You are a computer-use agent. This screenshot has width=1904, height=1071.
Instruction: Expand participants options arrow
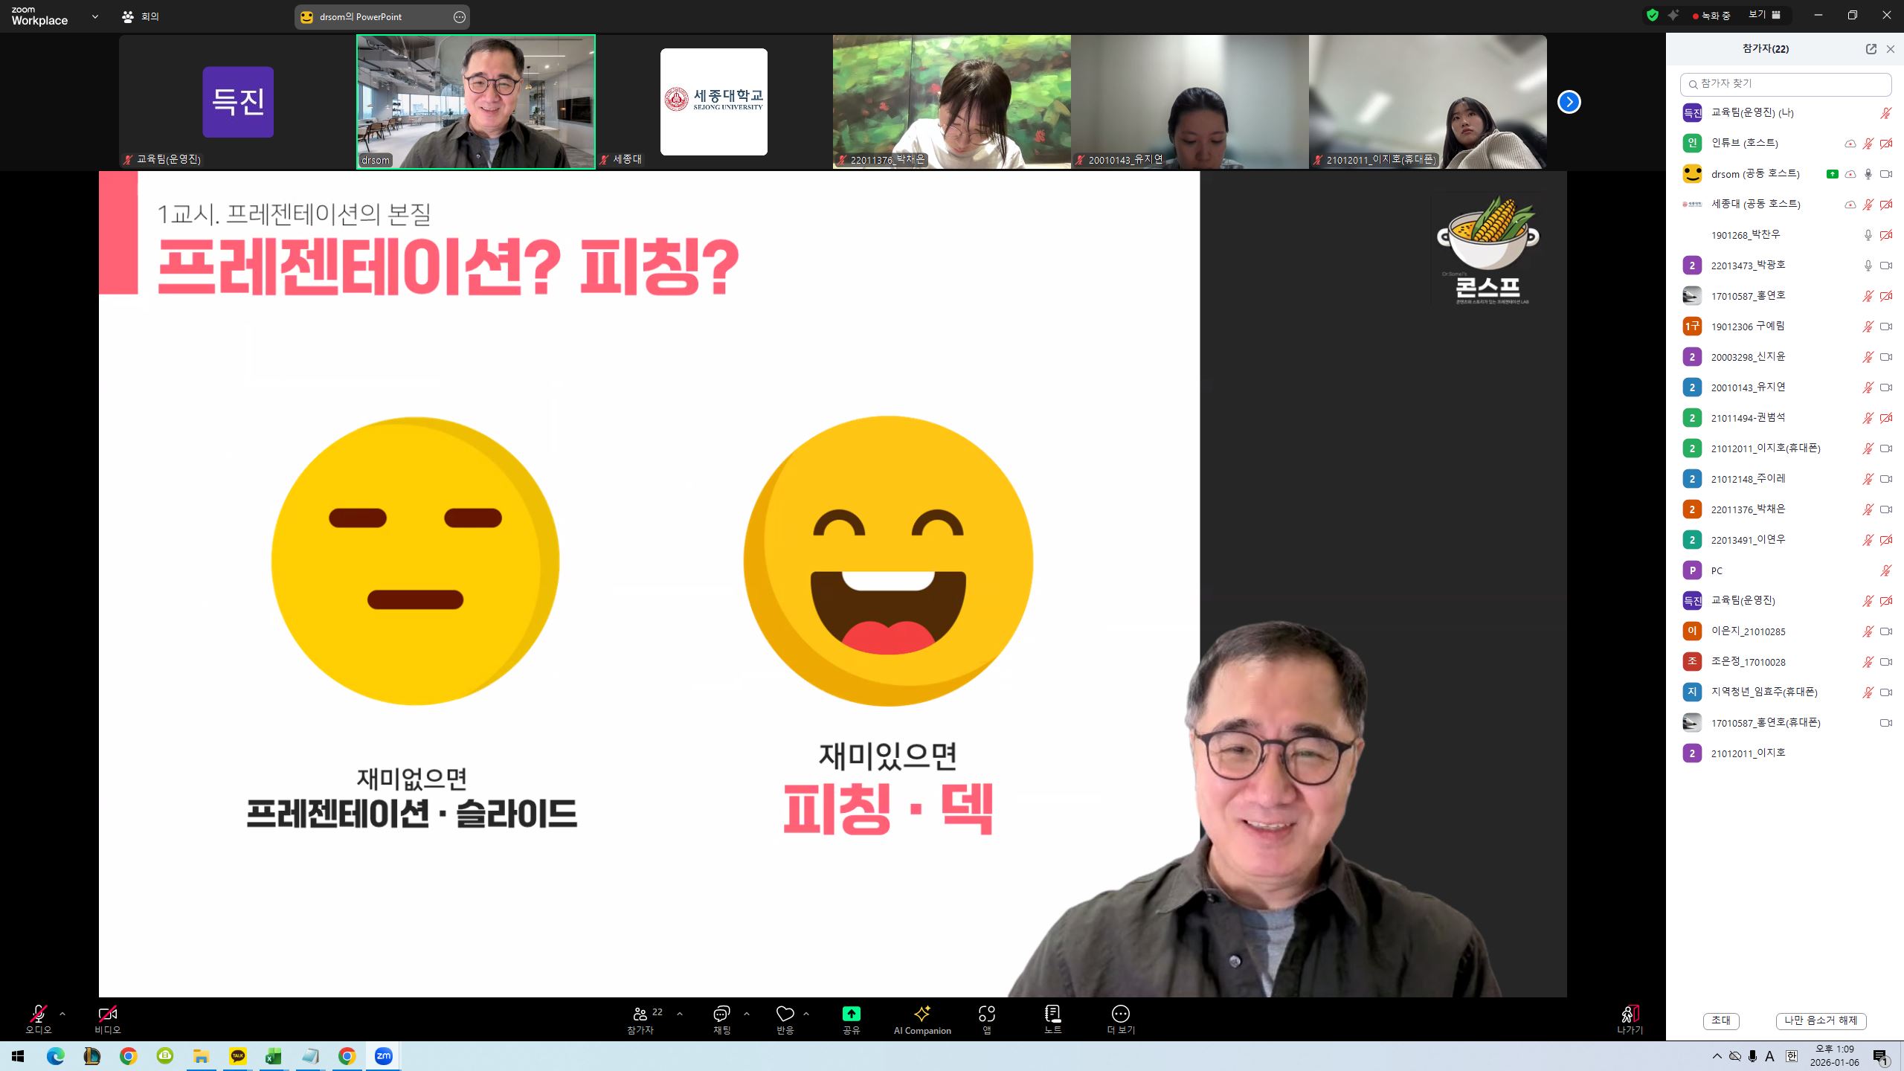pyautogui.click(x=680, y=1014)
